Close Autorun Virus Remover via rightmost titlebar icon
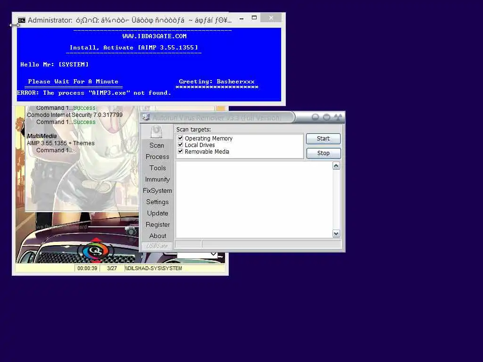Image resolution: width=483 pixels, height=362 pixels. (x=338, y=117)
